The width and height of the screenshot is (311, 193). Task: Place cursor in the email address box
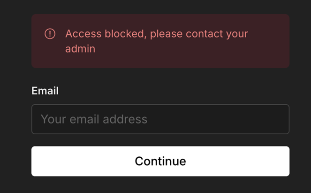pos(160,119)
